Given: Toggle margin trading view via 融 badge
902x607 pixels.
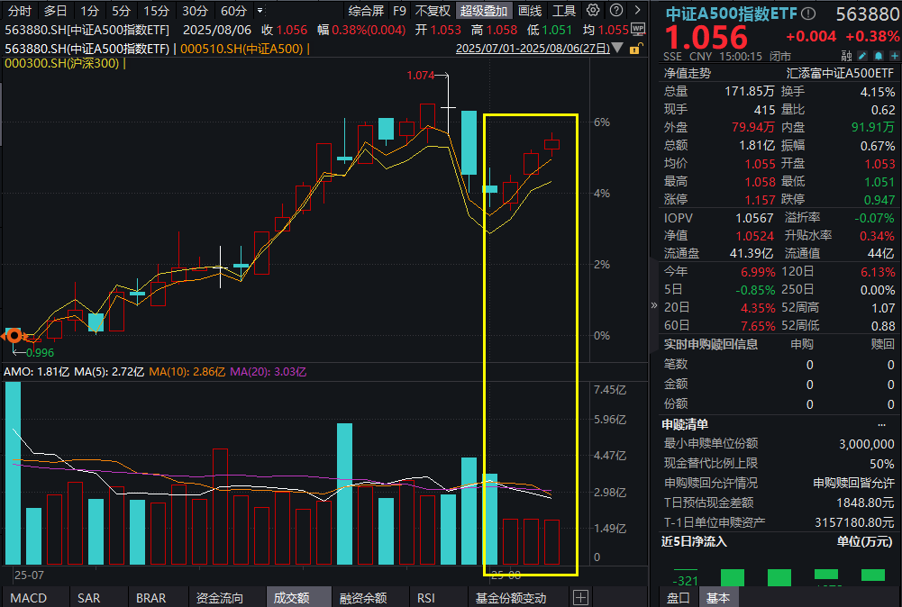Looking at the screenshot, I should [845, 54].
